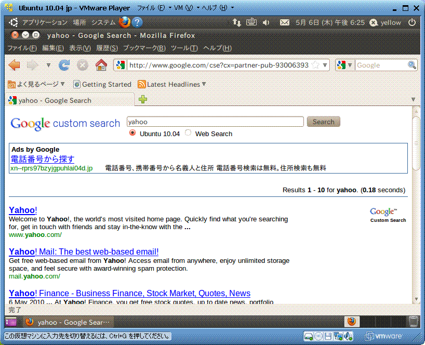Reload the current page
The width and height of the screenshot is (425, 345).
(x=64, y=65)
